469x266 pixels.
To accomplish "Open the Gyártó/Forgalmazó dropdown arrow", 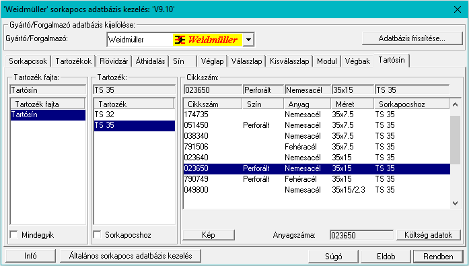I will tap(248, 40).
